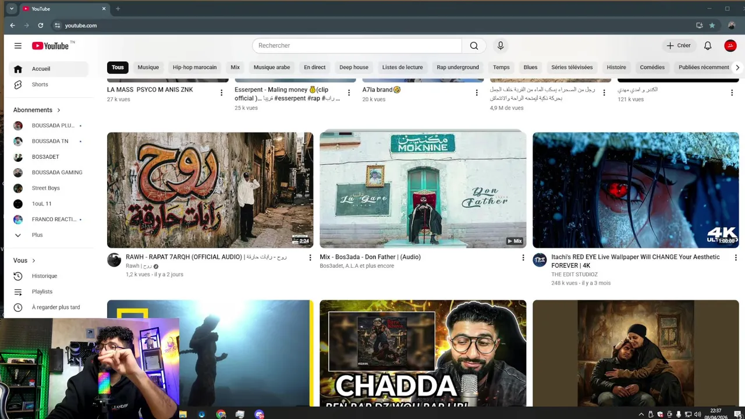The width and height of the screenshot is (745, 419).
Task: Start voice search with microphone icon
Action: tap(501, 45)
